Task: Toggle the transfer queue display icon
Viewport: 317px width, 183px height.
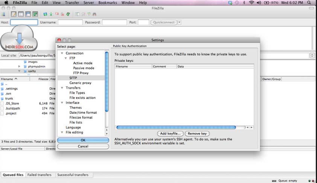Action: pos(35,14)
